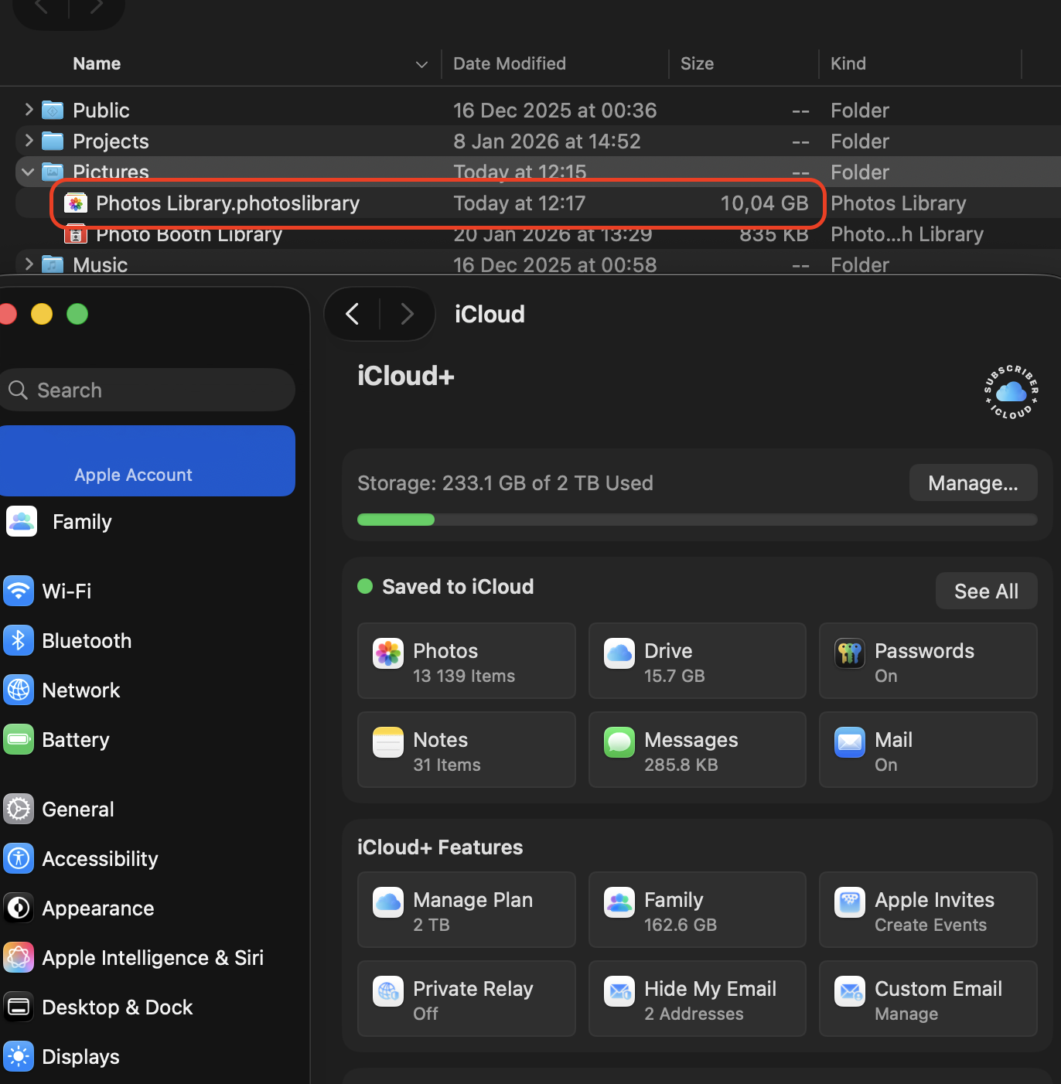Click the Photos flower icon in iCloud
1061x1084 pixels.
(x=388, y=654)
